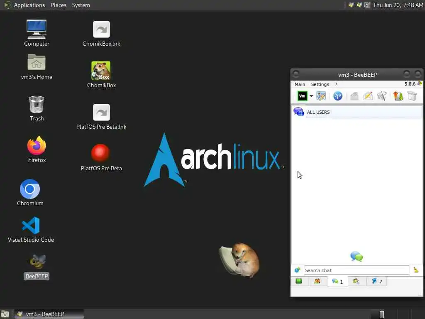The width and height of the screenshot is (425, 319).
Task: Select the ChomikBox.lnk shortcut icon
Action: (x=101, y=34)
